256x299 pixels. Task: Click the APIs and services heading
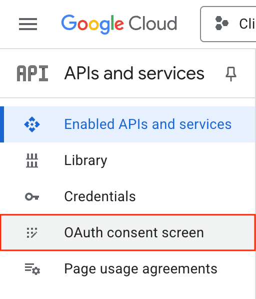click(x=134, y=73)
